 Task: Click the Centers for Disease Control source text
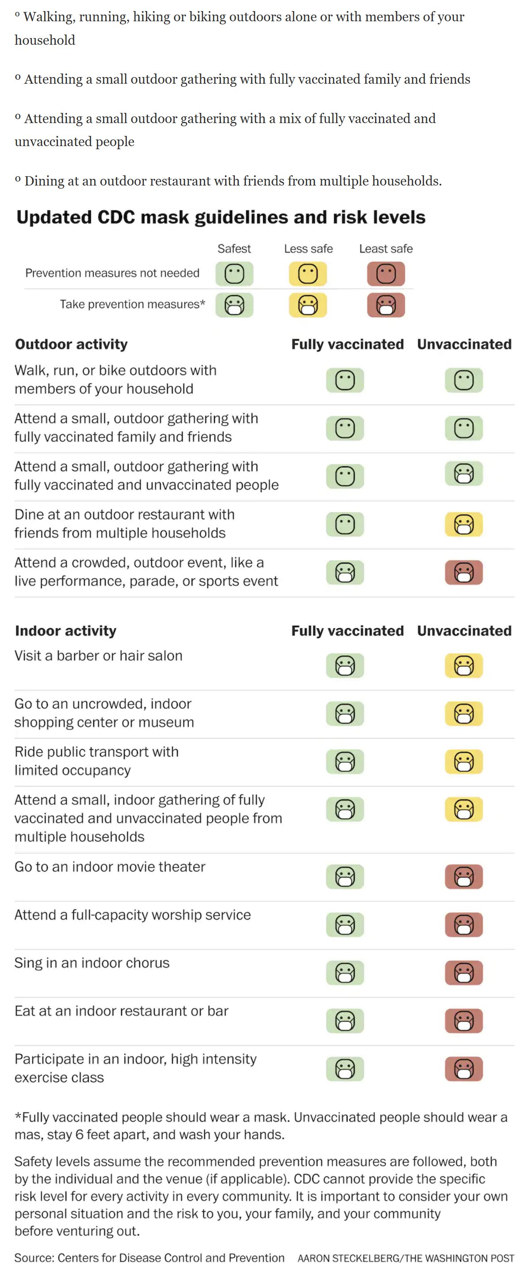click(149, 1257)
